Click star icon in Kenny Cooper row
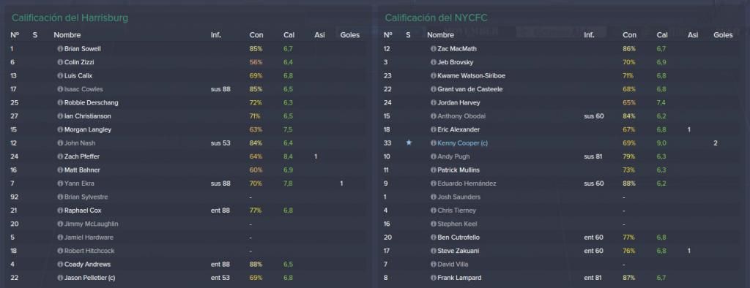 pyautogui.click(x=408, y=143)
